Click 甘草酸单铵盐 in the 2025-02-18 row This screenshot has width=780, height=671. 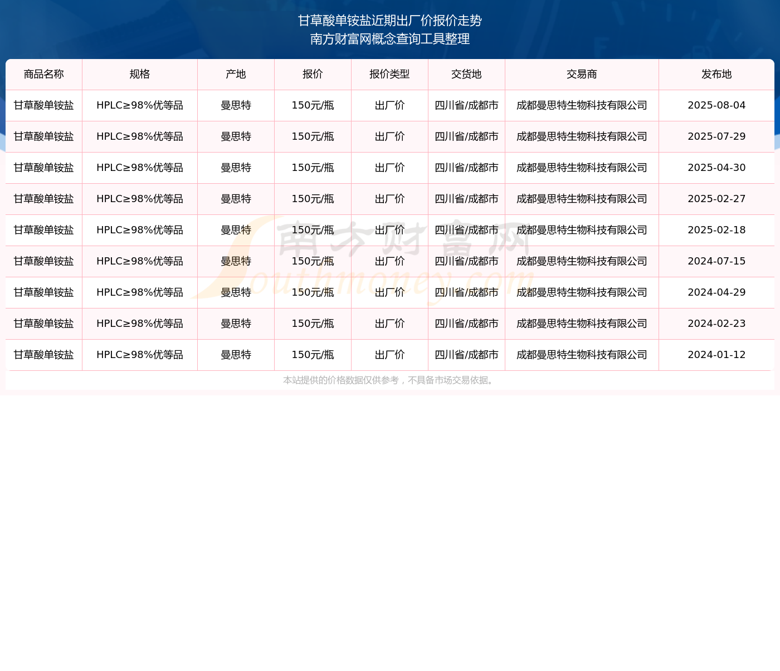pyautogui.click(x=44, y=230)
